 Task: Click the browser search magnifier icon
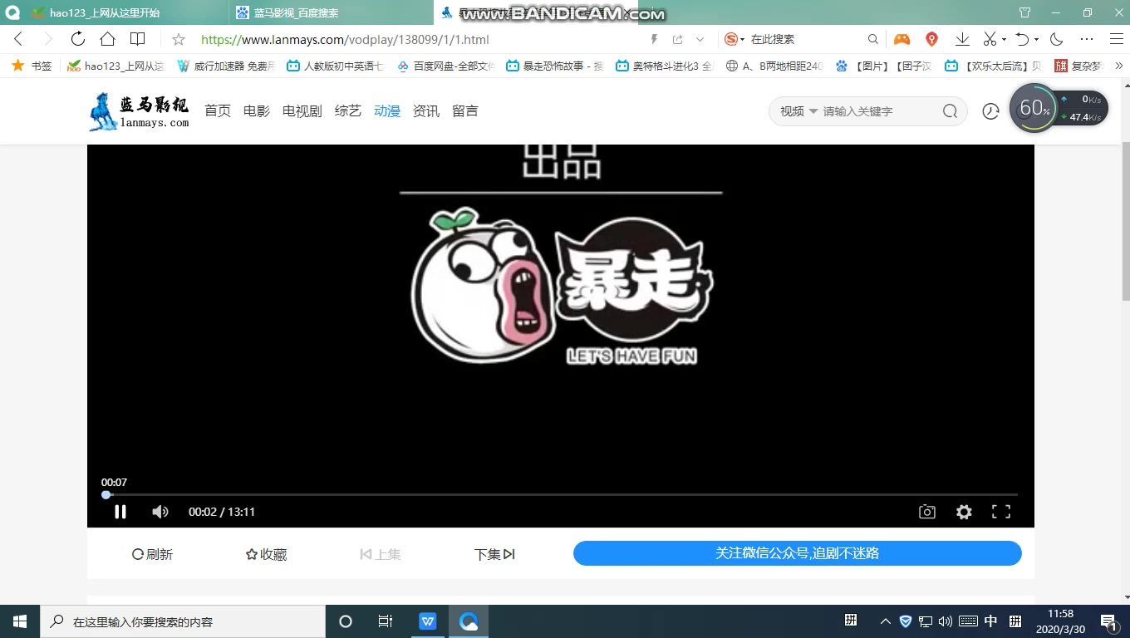click(873, 39)
